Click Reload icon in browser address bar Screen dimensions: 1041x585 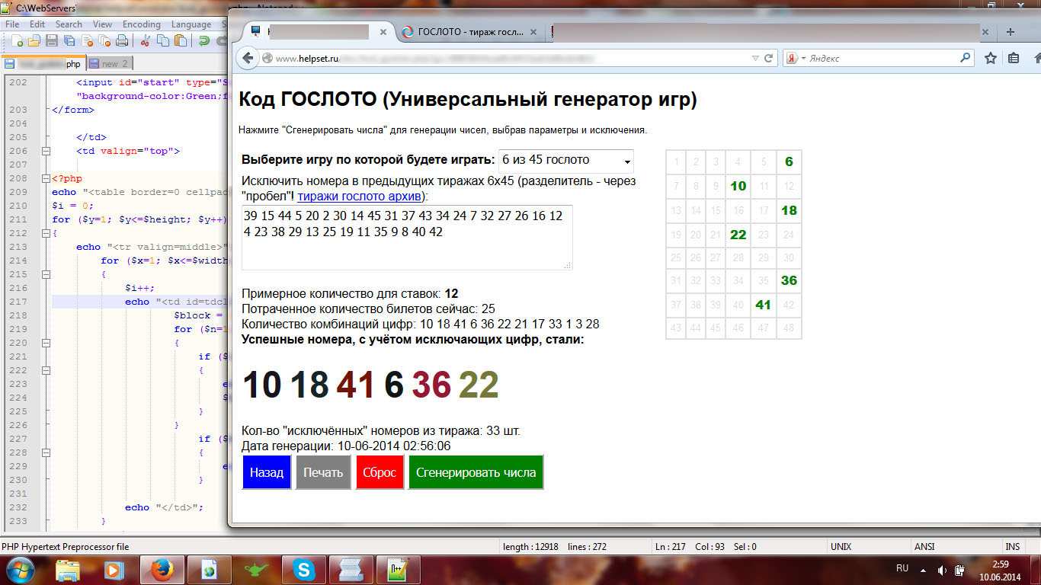pos(769,58)
